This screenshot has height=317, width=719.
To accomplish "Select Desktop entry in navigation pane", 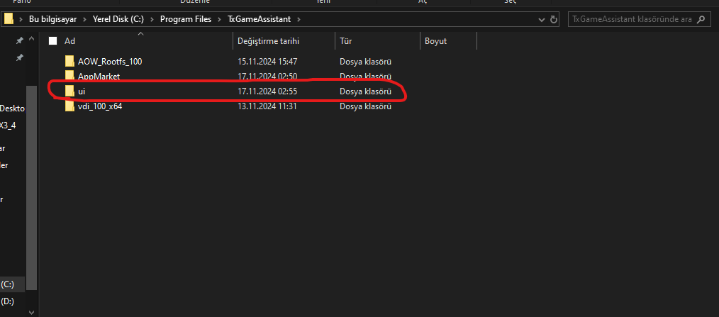I will [12, 109].
